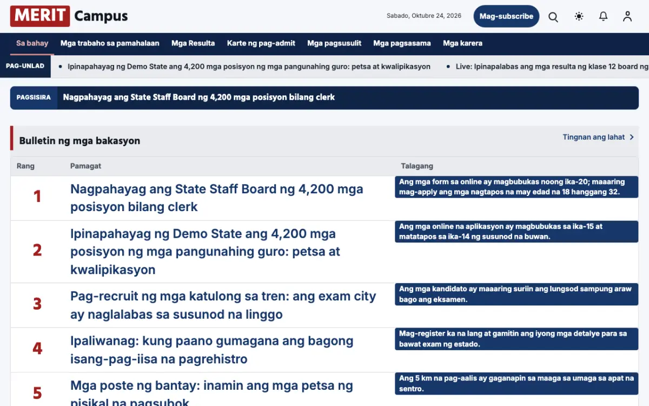Click the PAGSISIRA label badge
This screenshot has height=406, width=649.
click(34, 97)
